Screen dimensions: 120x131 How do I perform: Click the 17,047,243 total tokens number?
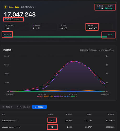click(x=20, y=14)
